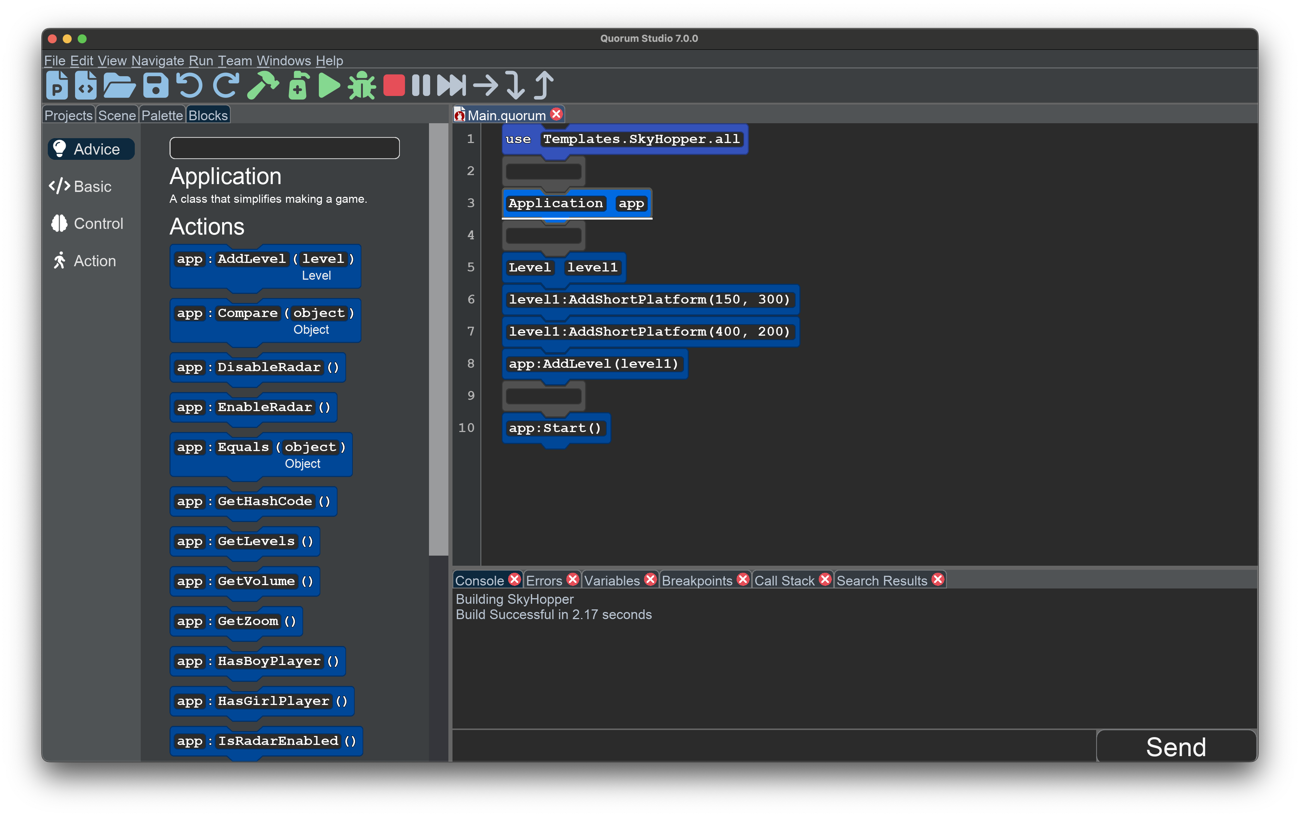1300x817 pixels.
Task: Select the Control category
Action: click(98, 224)
